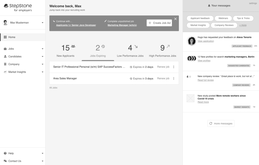This screenshot has height=165, width=259.
Task: Click the Contact Us chat icon
Action: point(5,161)
